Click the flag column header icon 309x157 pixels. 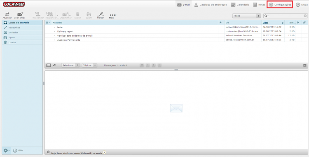click(x=298, y=23)
